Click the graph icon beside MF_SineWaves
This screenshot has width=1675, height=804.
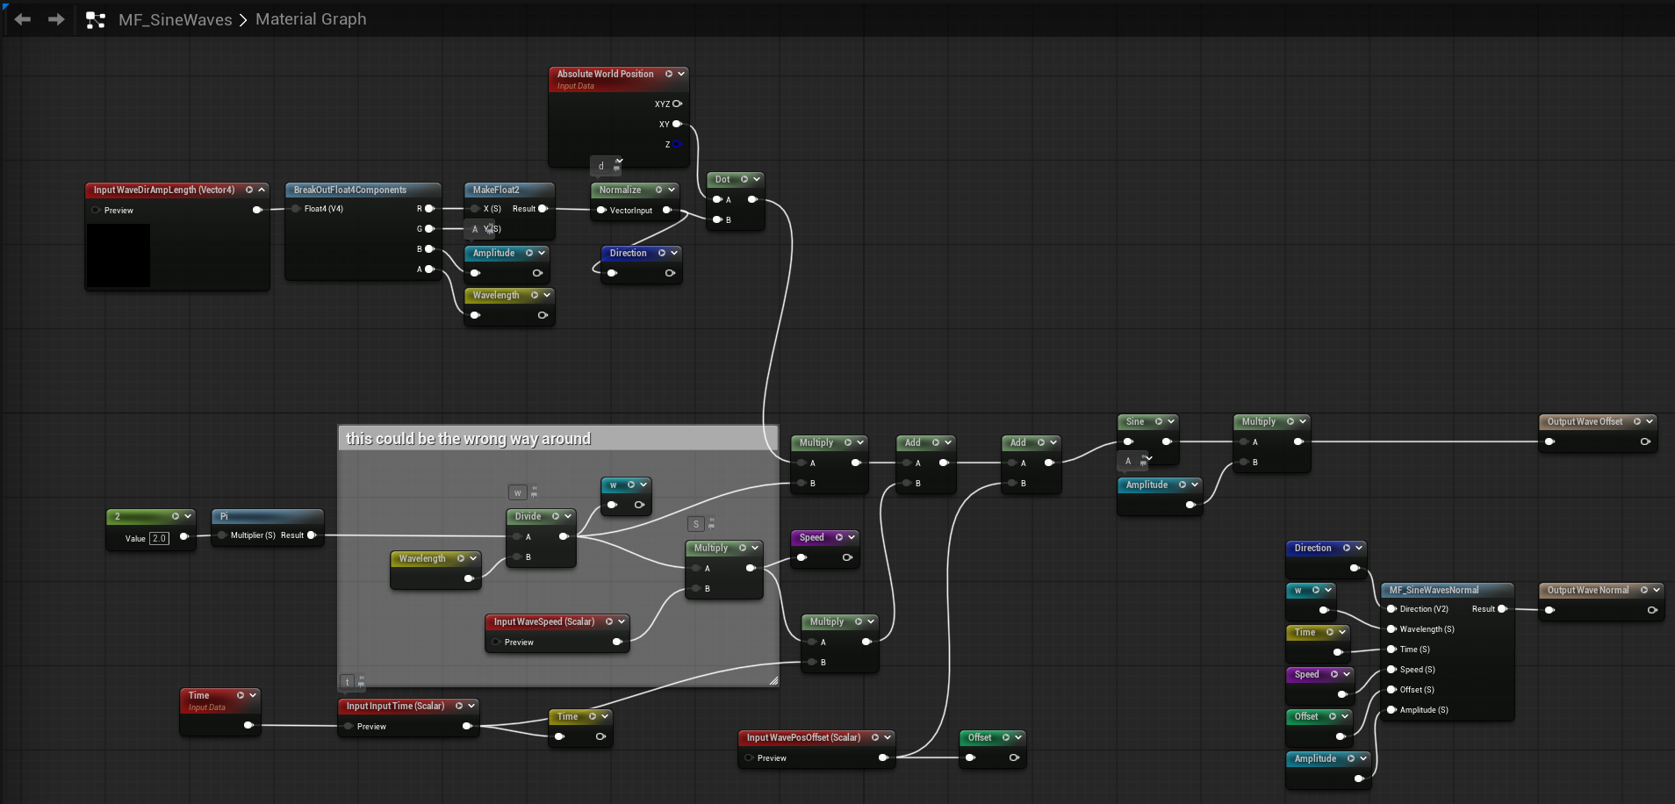pos(96,19)
